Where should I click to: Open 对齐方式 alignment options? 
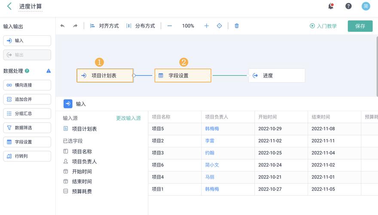pos(104,26)
